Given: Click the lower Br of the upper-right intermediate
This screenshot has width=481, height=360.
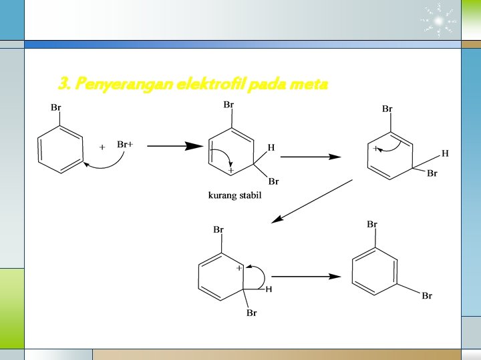Looking at the screenshot, I should coord(432,173).
